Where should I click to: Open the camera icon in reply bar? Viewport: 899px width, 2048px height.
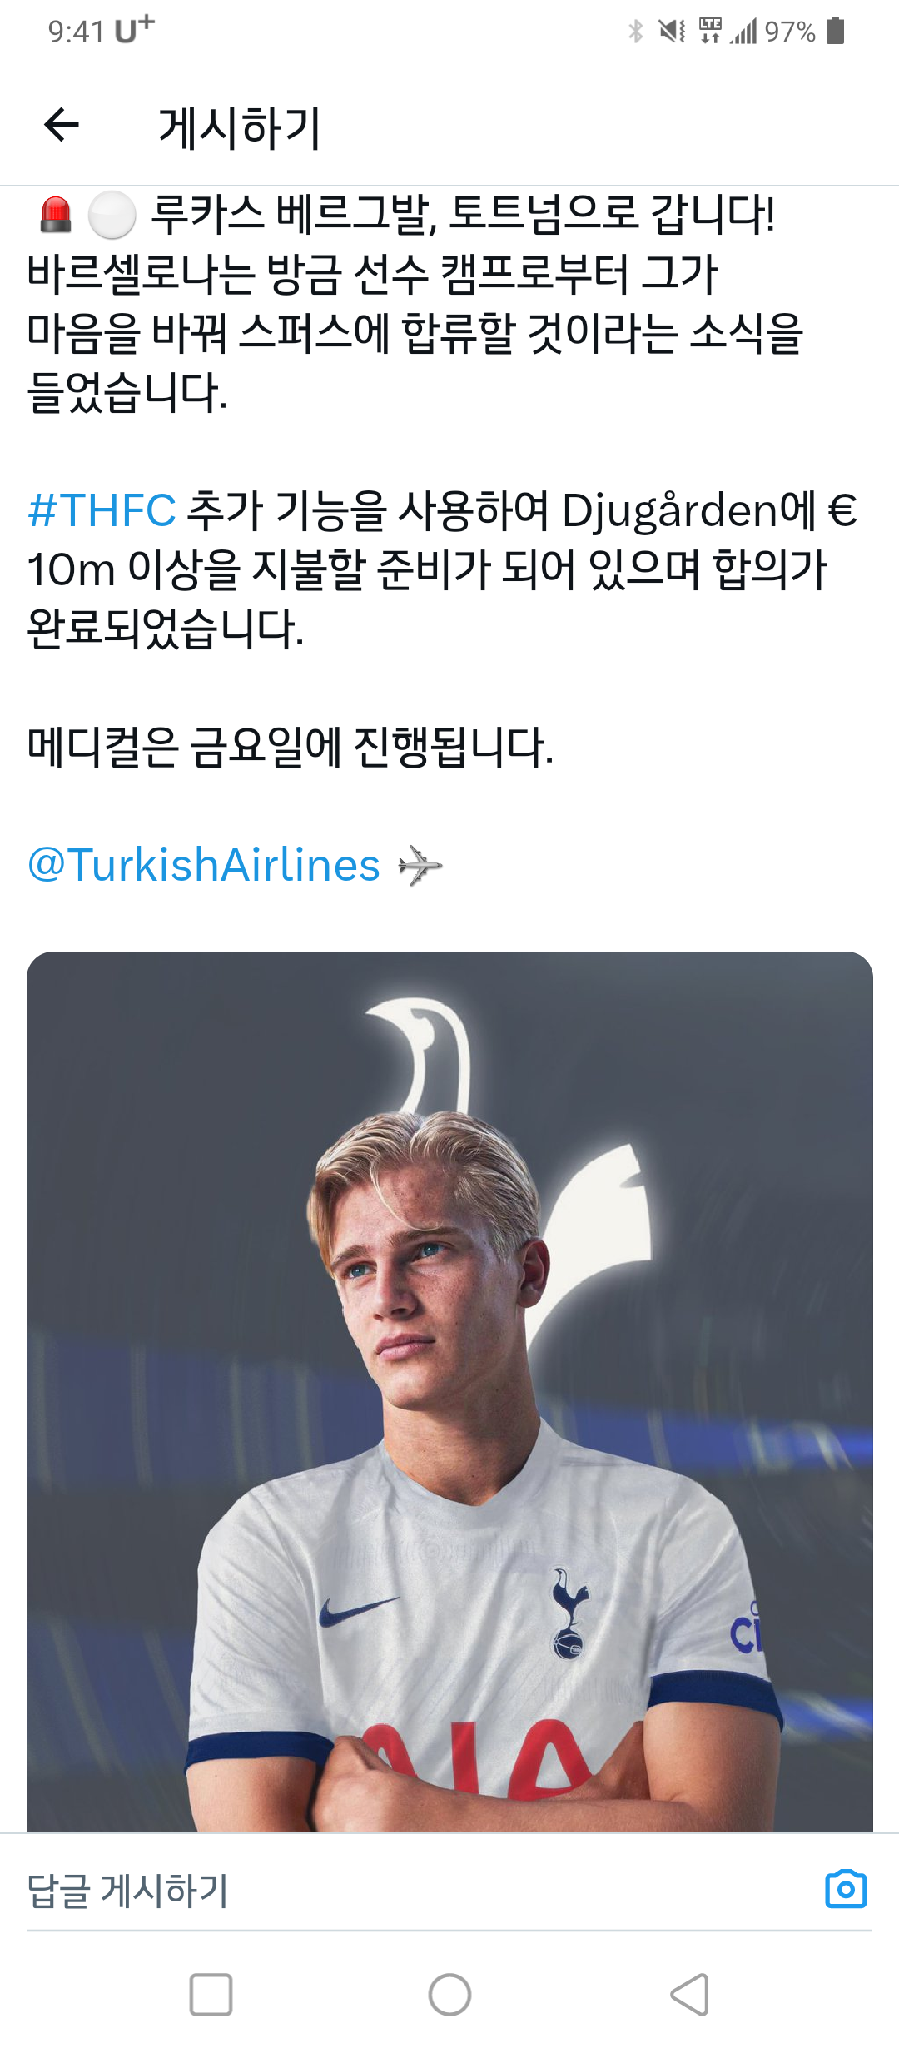pos(846,1889)
